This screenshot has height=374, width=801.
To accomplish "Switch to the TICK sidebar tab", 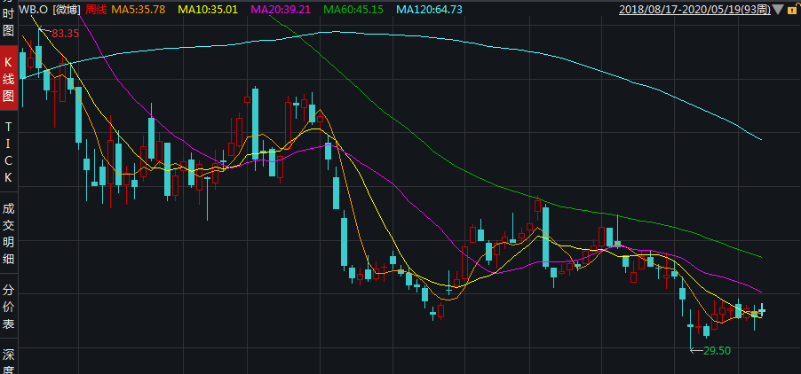I will [x=9, y=152].
